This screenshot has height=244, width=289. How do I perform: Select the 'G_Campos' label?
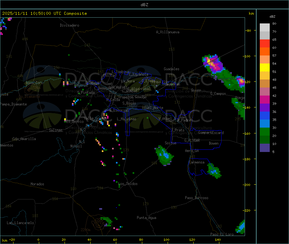pos(218,94)
